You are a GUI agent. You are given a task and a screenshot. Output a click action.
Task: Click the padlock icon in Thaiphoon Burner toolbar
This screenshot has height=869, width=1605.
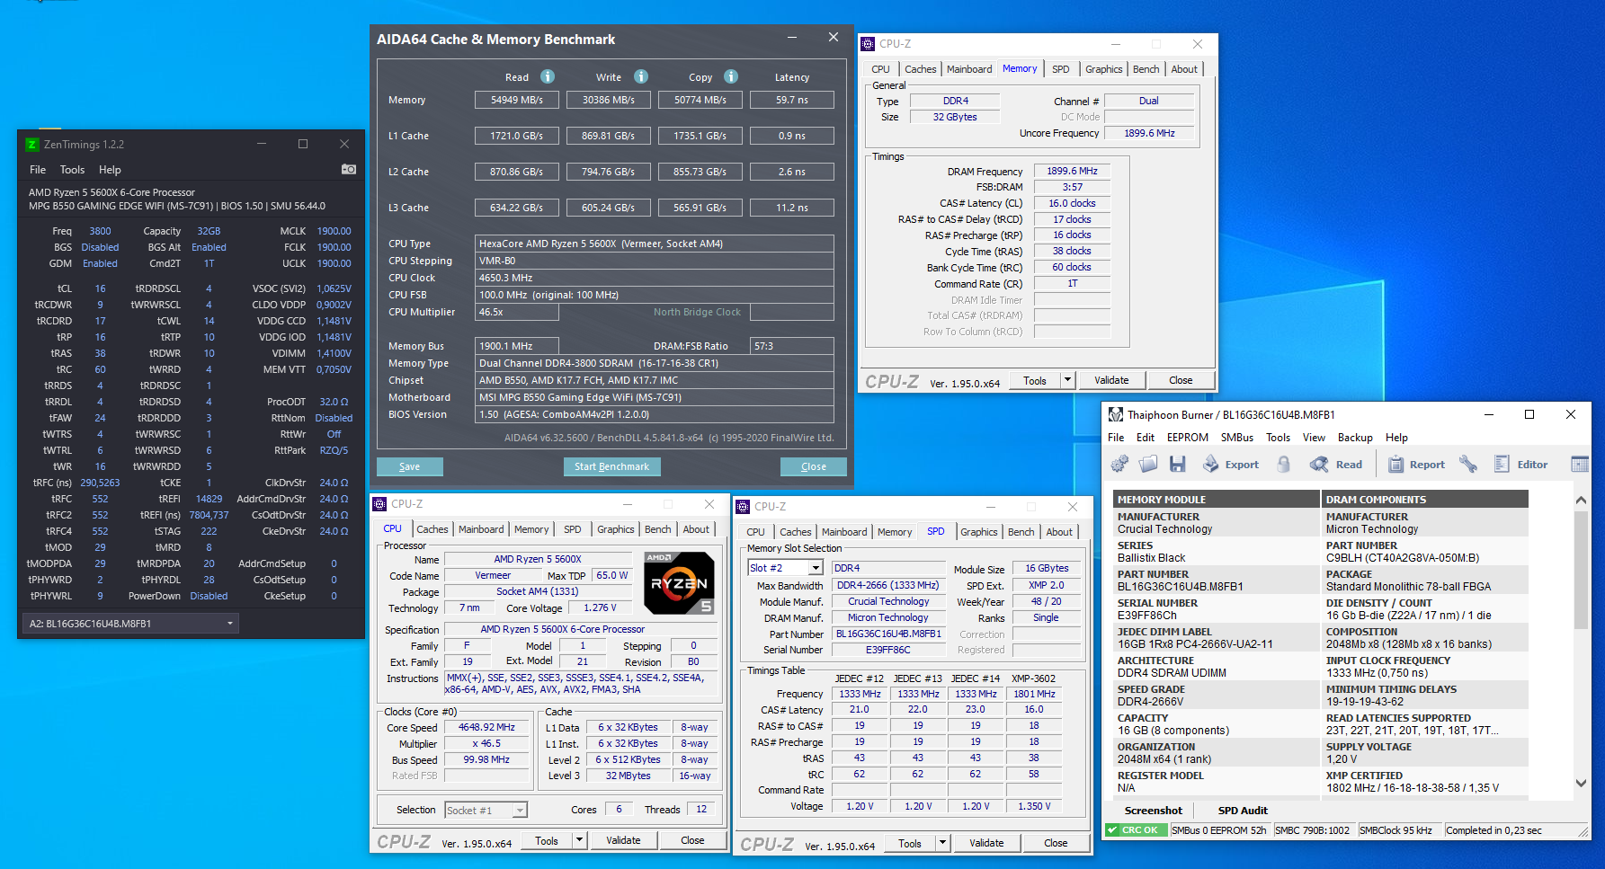coord(1284,465)
